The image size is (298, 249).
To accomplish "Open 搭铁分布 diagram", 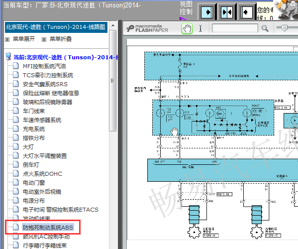I will click(34, 138).
